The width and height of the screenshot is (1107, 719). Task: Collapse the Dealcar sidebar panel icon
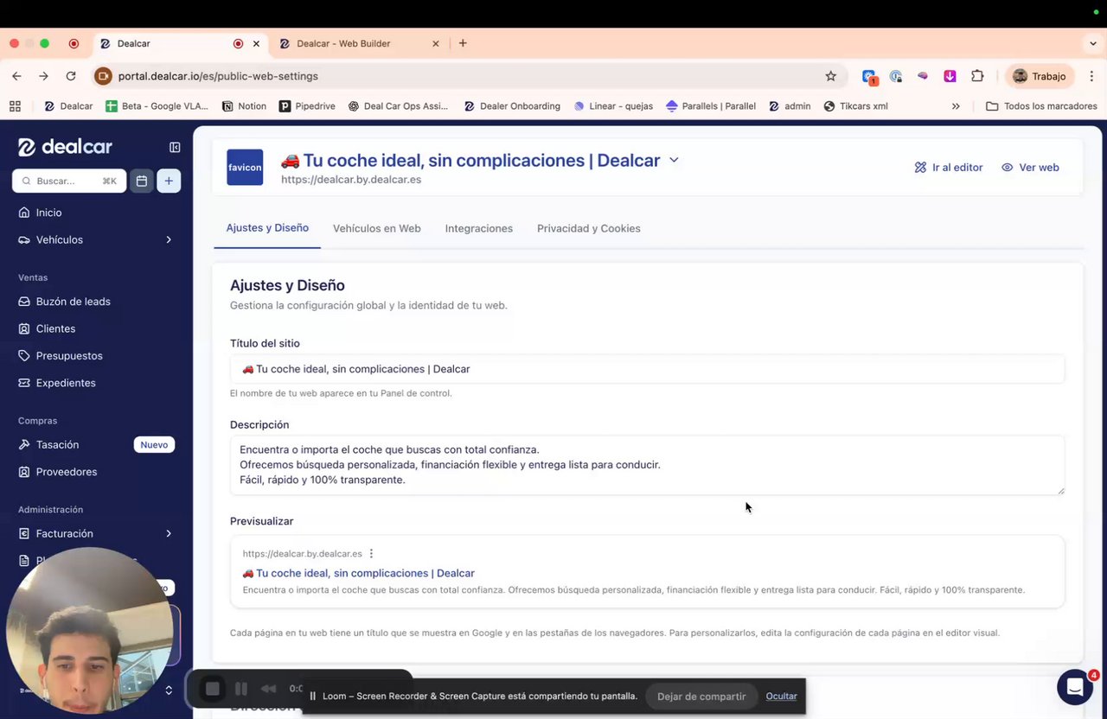coord(175,148)
